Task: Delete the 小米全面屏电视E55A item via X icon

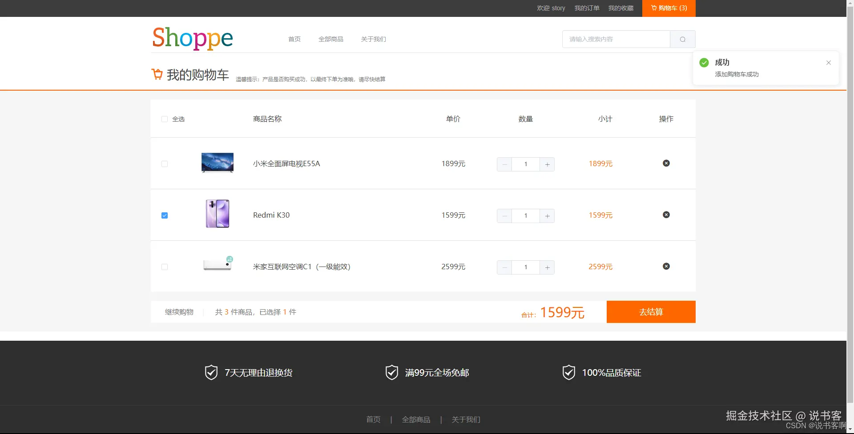Action: 666,163
